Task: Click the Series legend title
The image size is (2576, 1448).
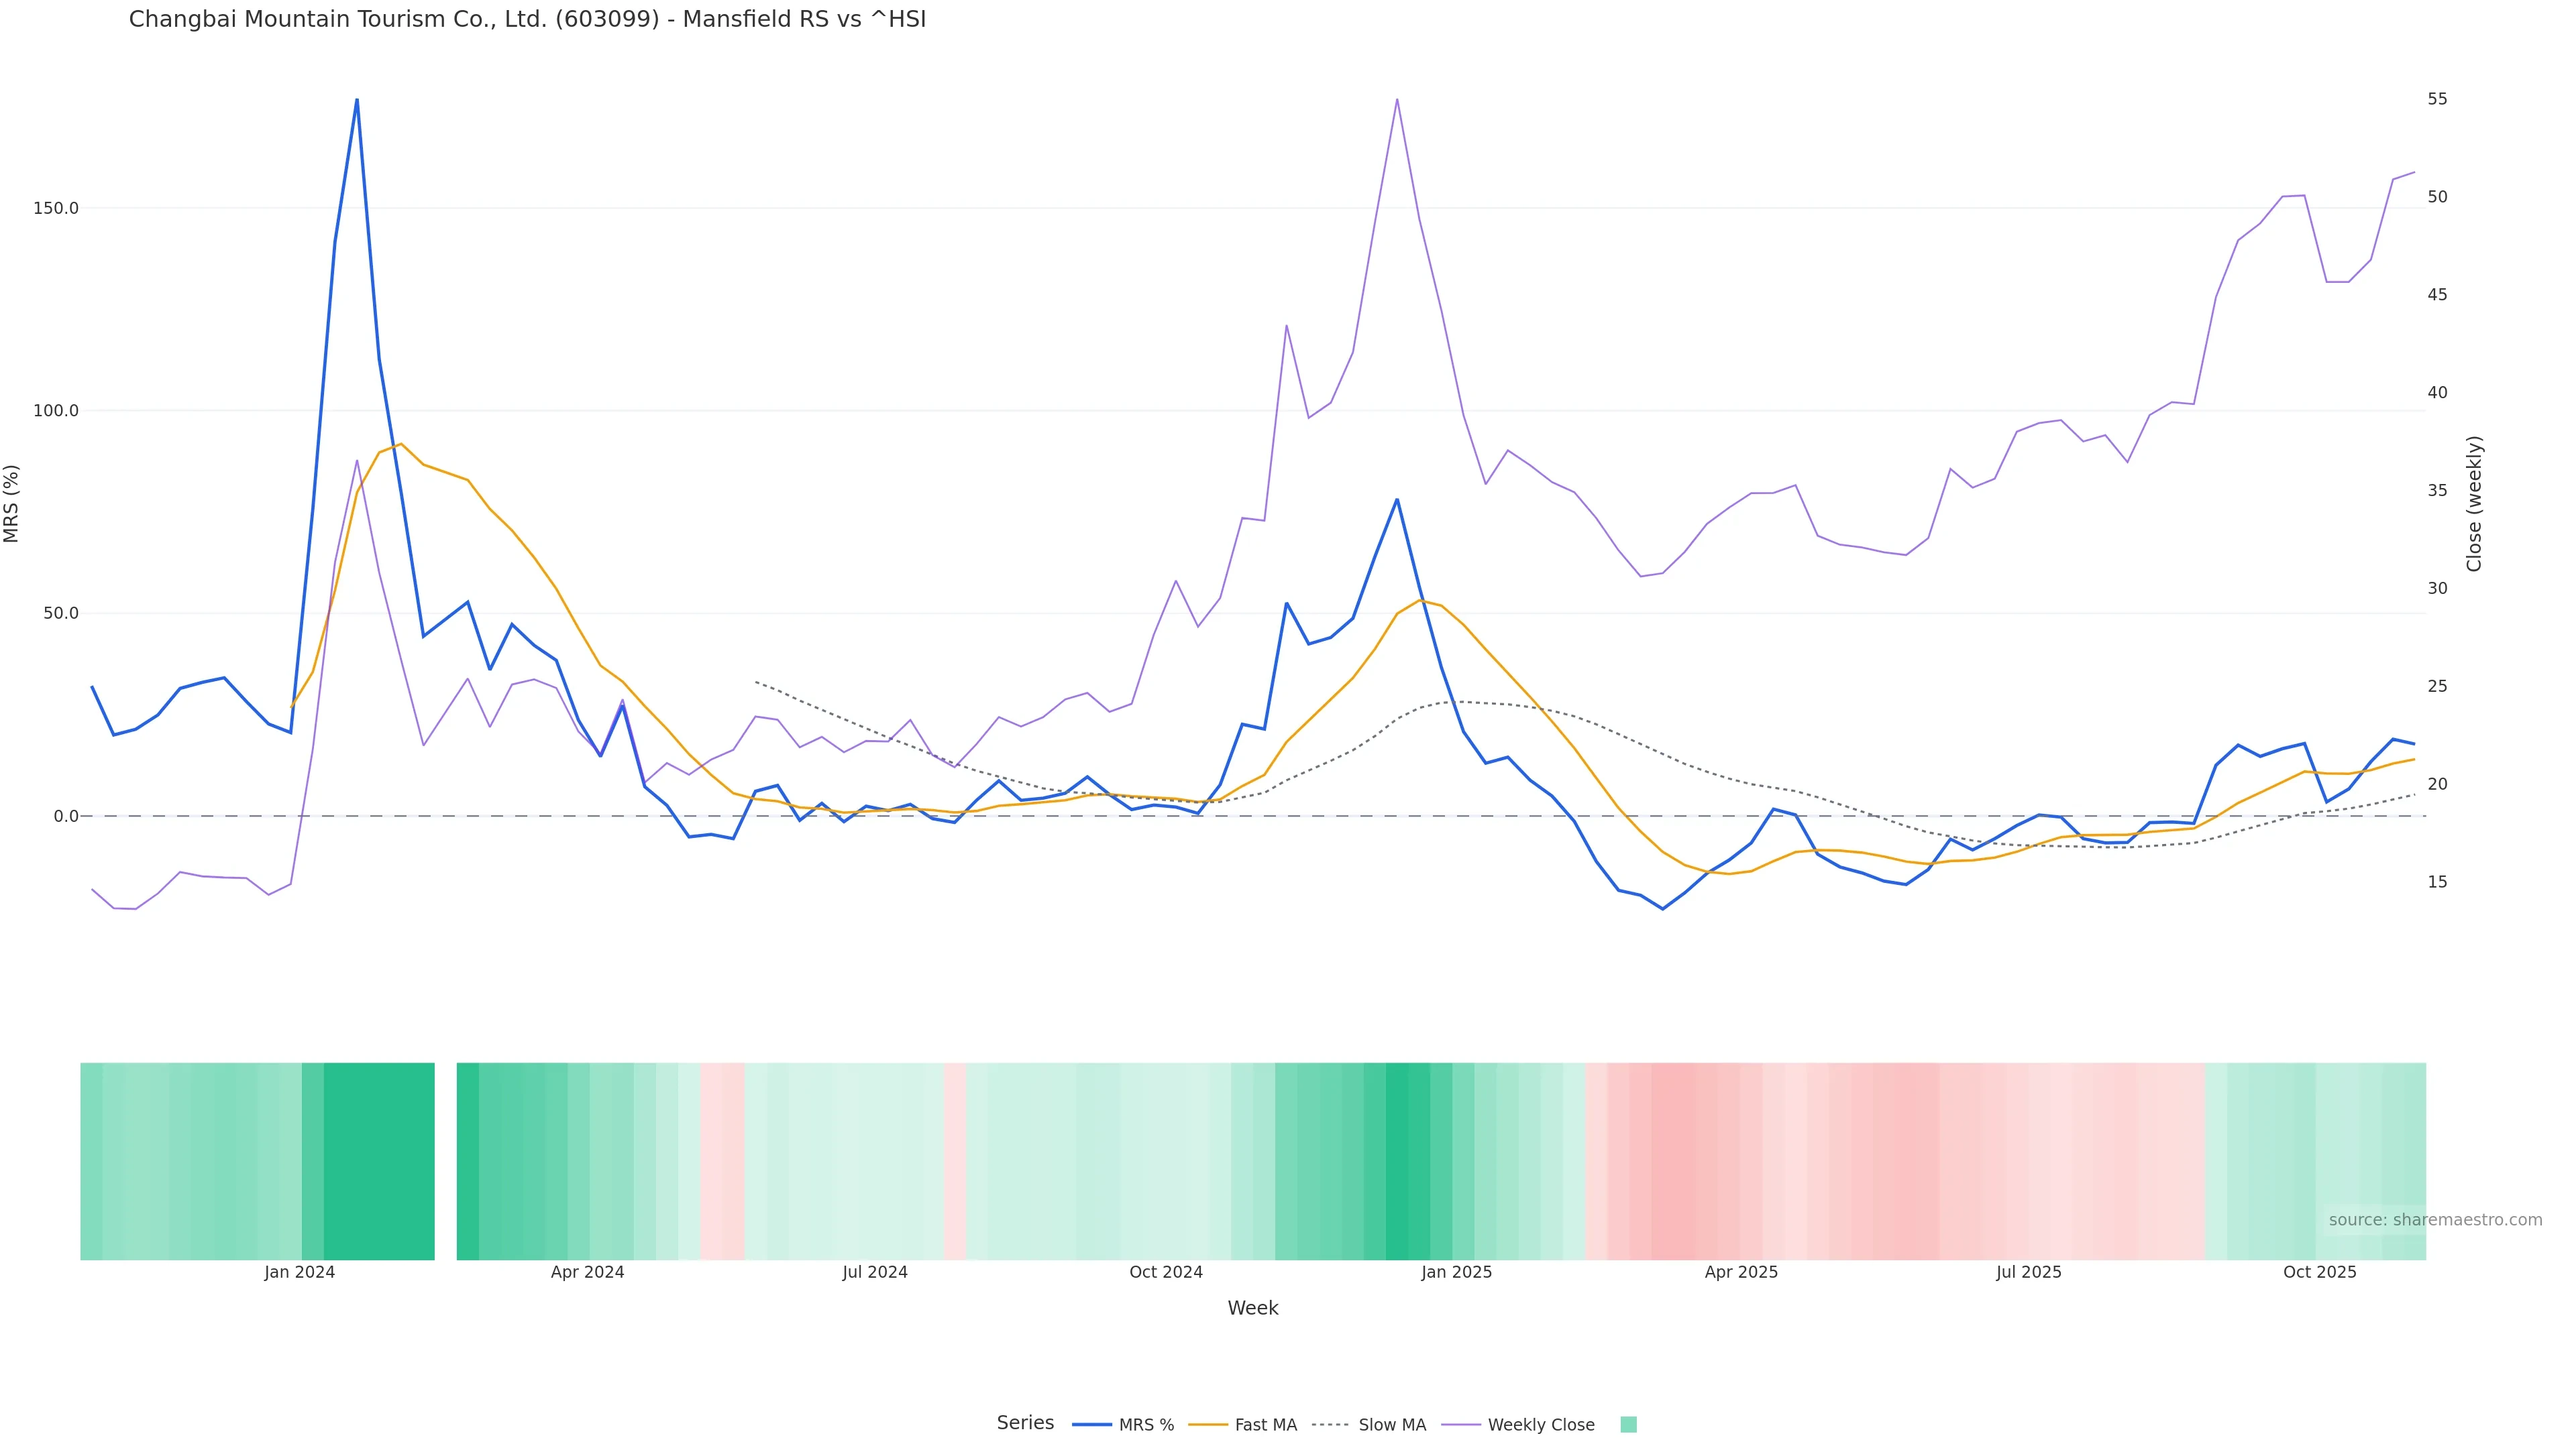Action: (1025, 1423)
